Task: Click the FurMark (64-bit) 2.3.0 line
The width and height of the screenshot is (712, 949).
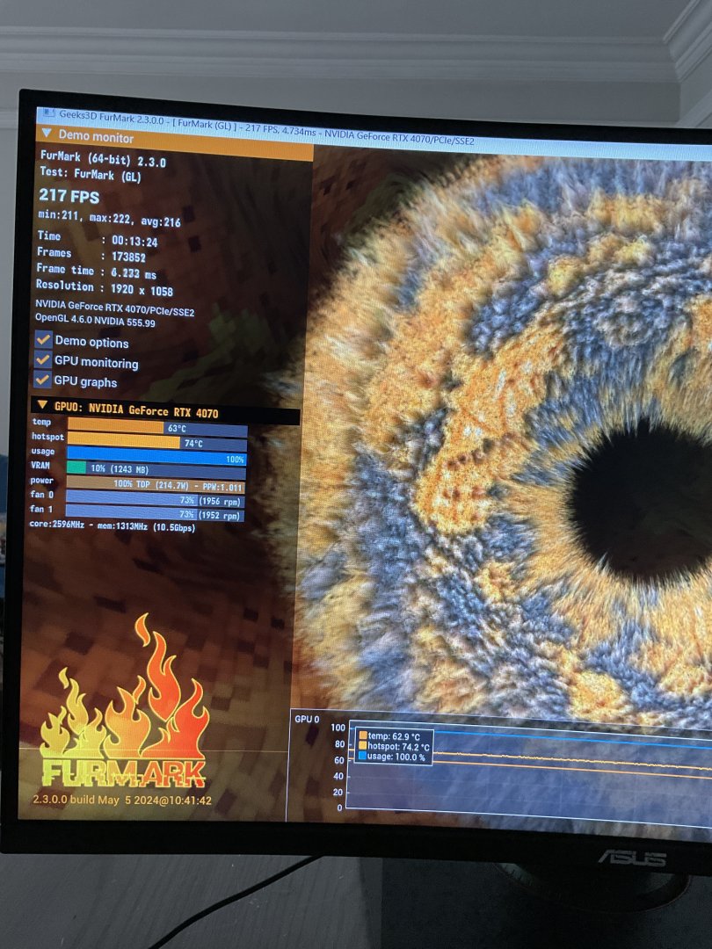Action: click(103, 158)
